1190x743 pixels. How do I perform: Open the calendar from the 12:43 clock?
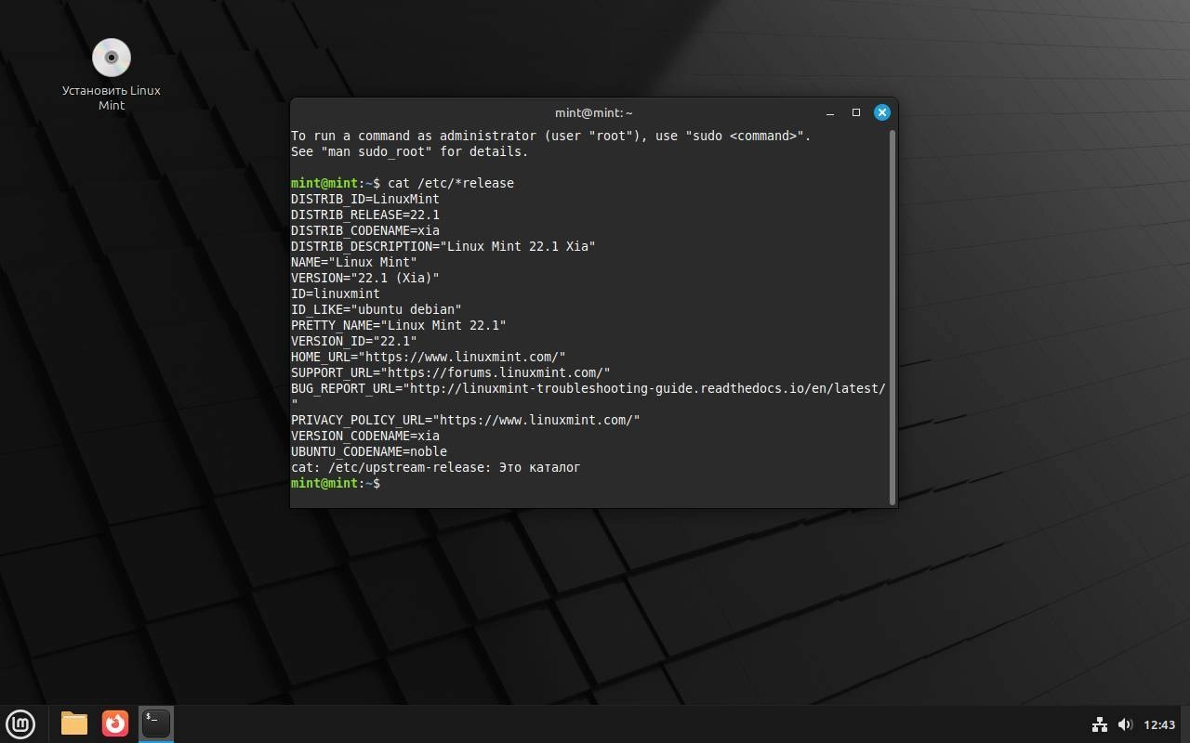tap(1159, 724)
